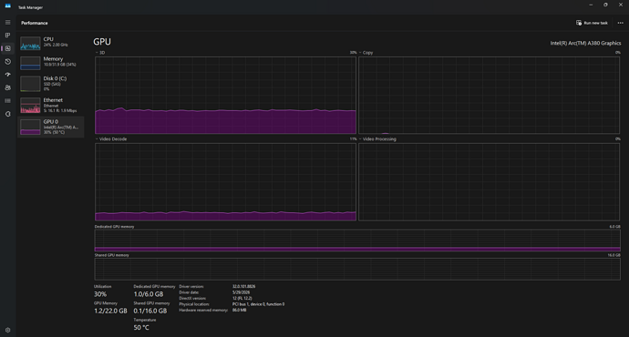
Task: Click the Shared GPU memory usage graph
Action: point(357,269)
